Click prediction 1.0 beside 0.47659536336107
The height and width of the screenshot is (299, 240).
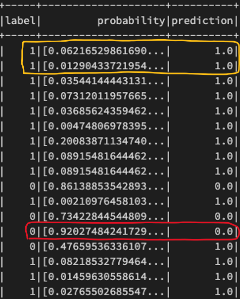click(224, 247)
